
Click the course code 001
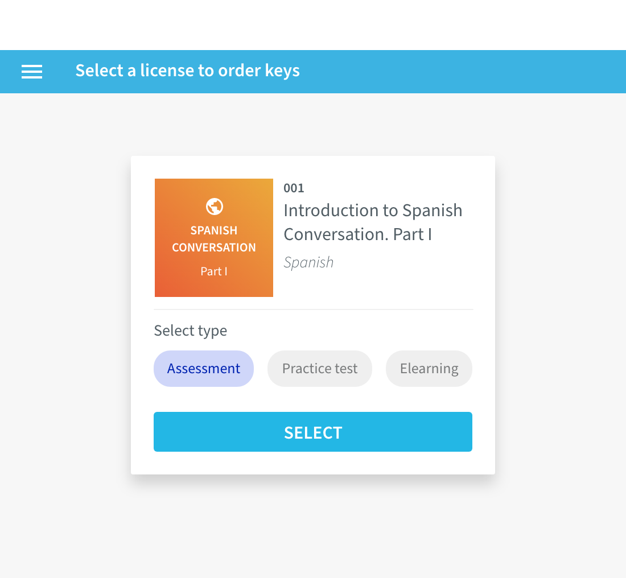coord(294,188)
